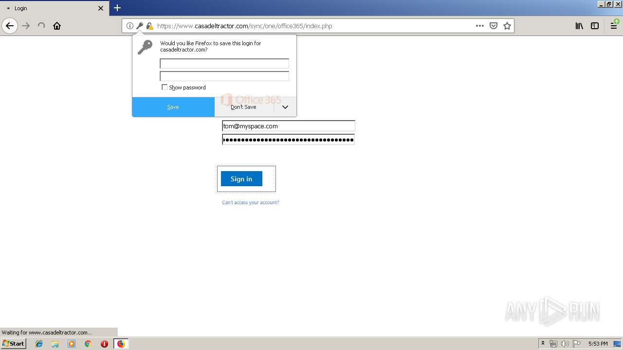Click password field in save-login popup
This screenshot has height=350, width=623.
click(x=224, y=76)
